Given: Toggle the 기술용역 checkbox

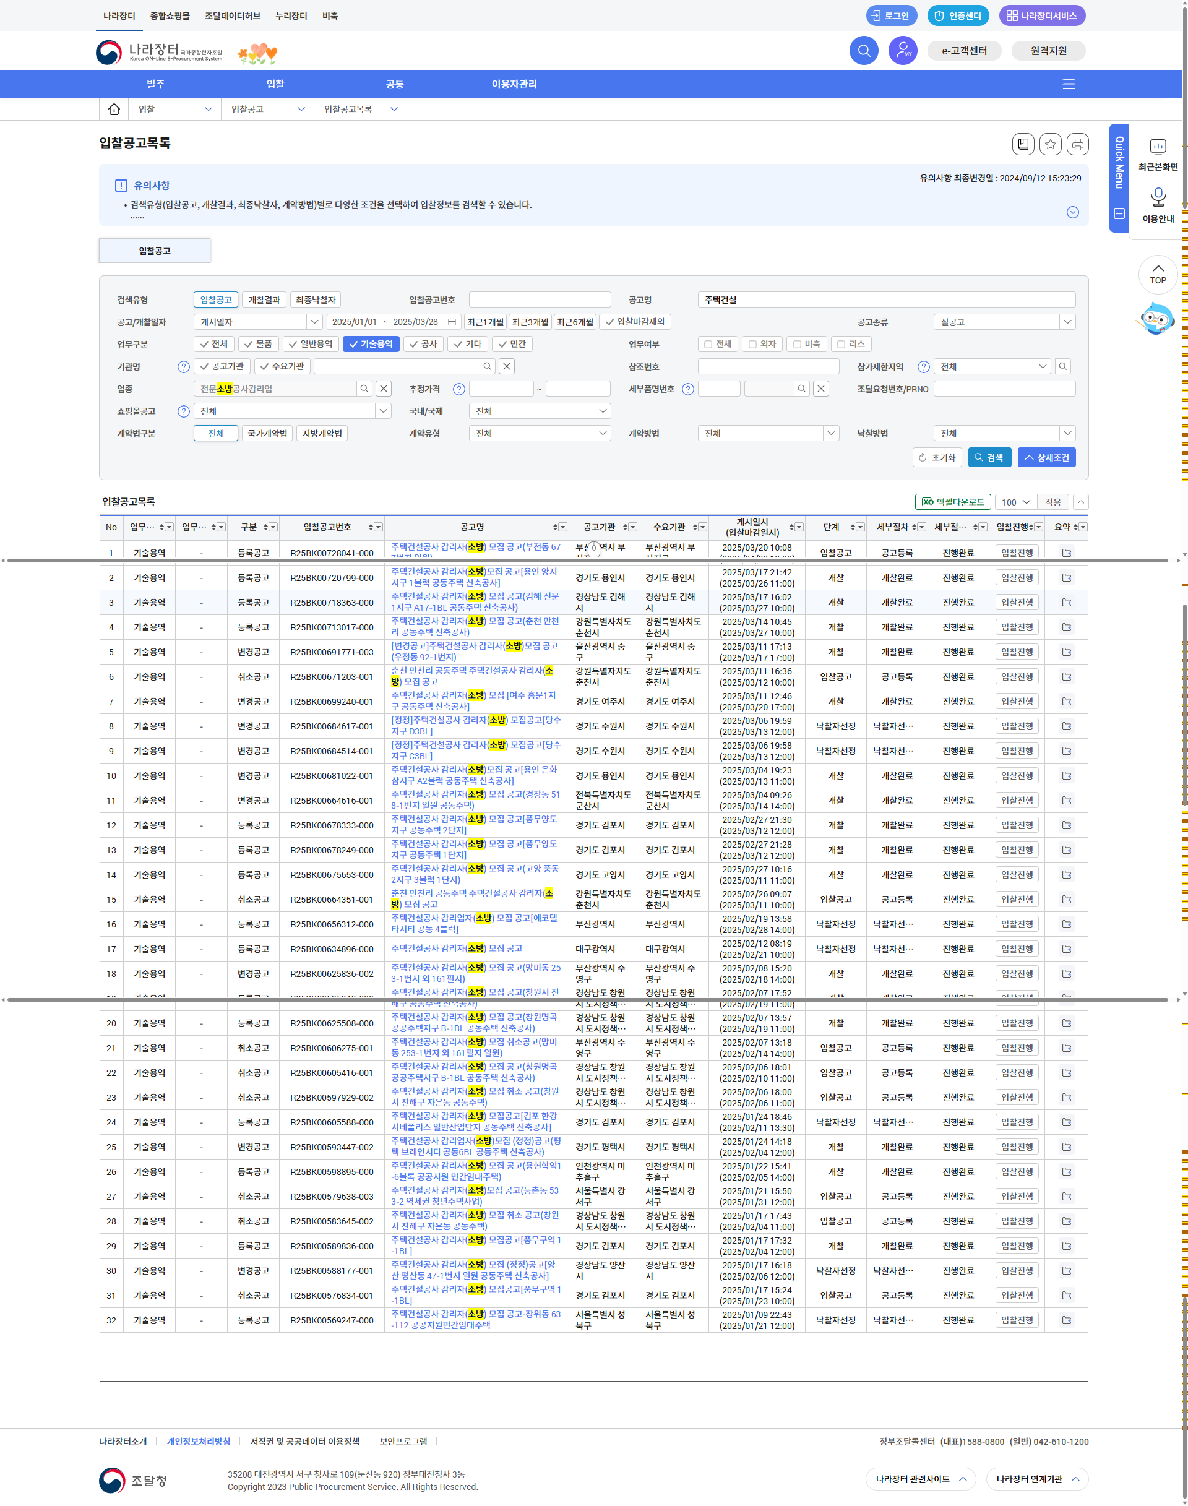Looking at the screenshot, I should [x=371, y=343].
